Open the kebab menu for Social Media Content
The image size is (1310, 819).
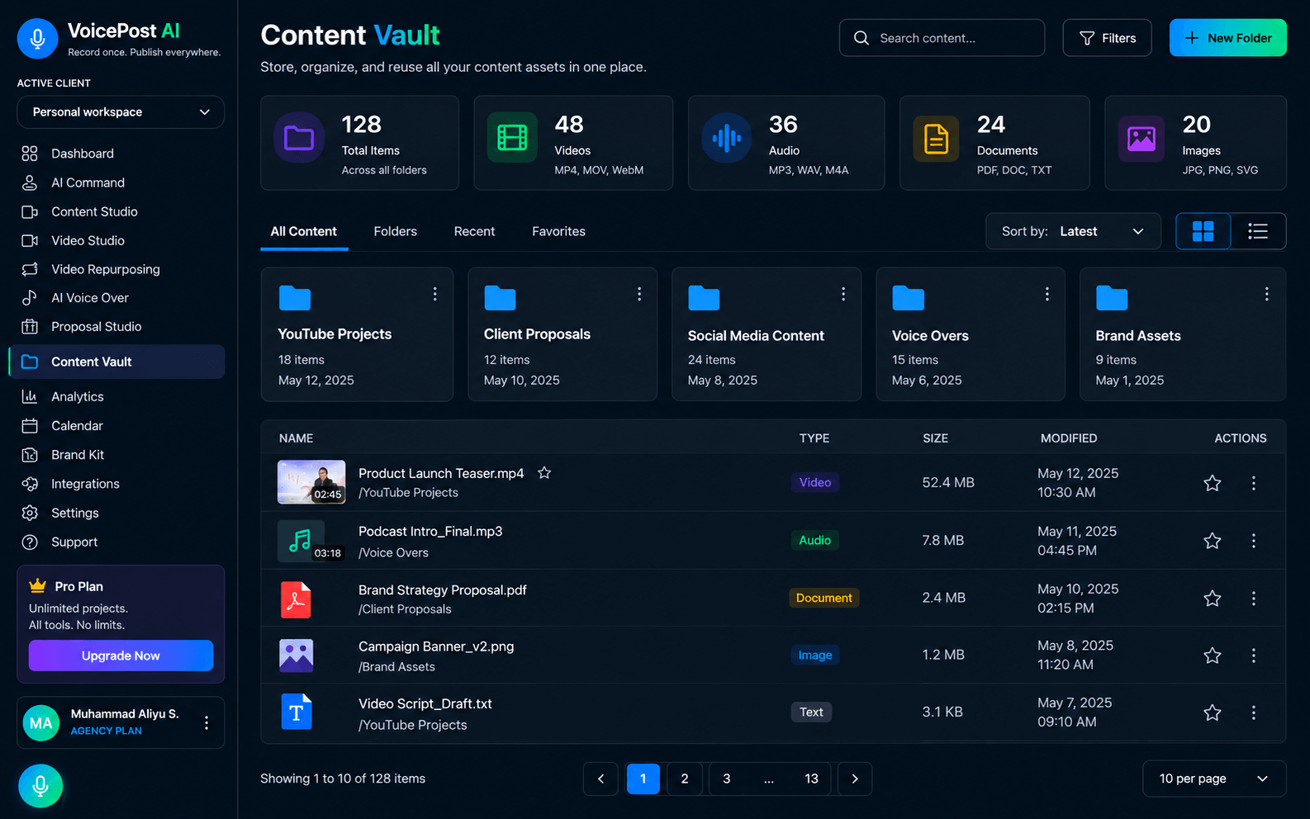[843, 294]
